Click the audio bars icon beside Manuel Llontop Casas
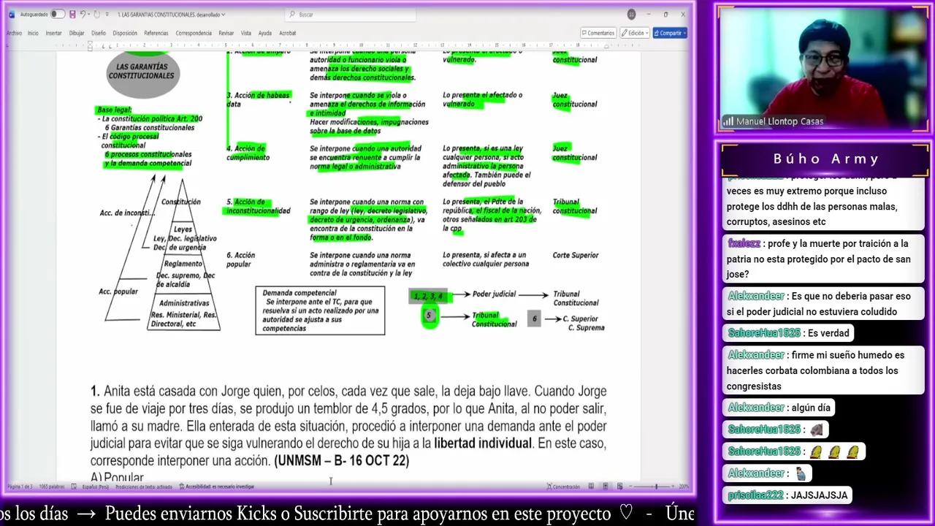Viewport: 935px width, 526px height. coord(728,121)
